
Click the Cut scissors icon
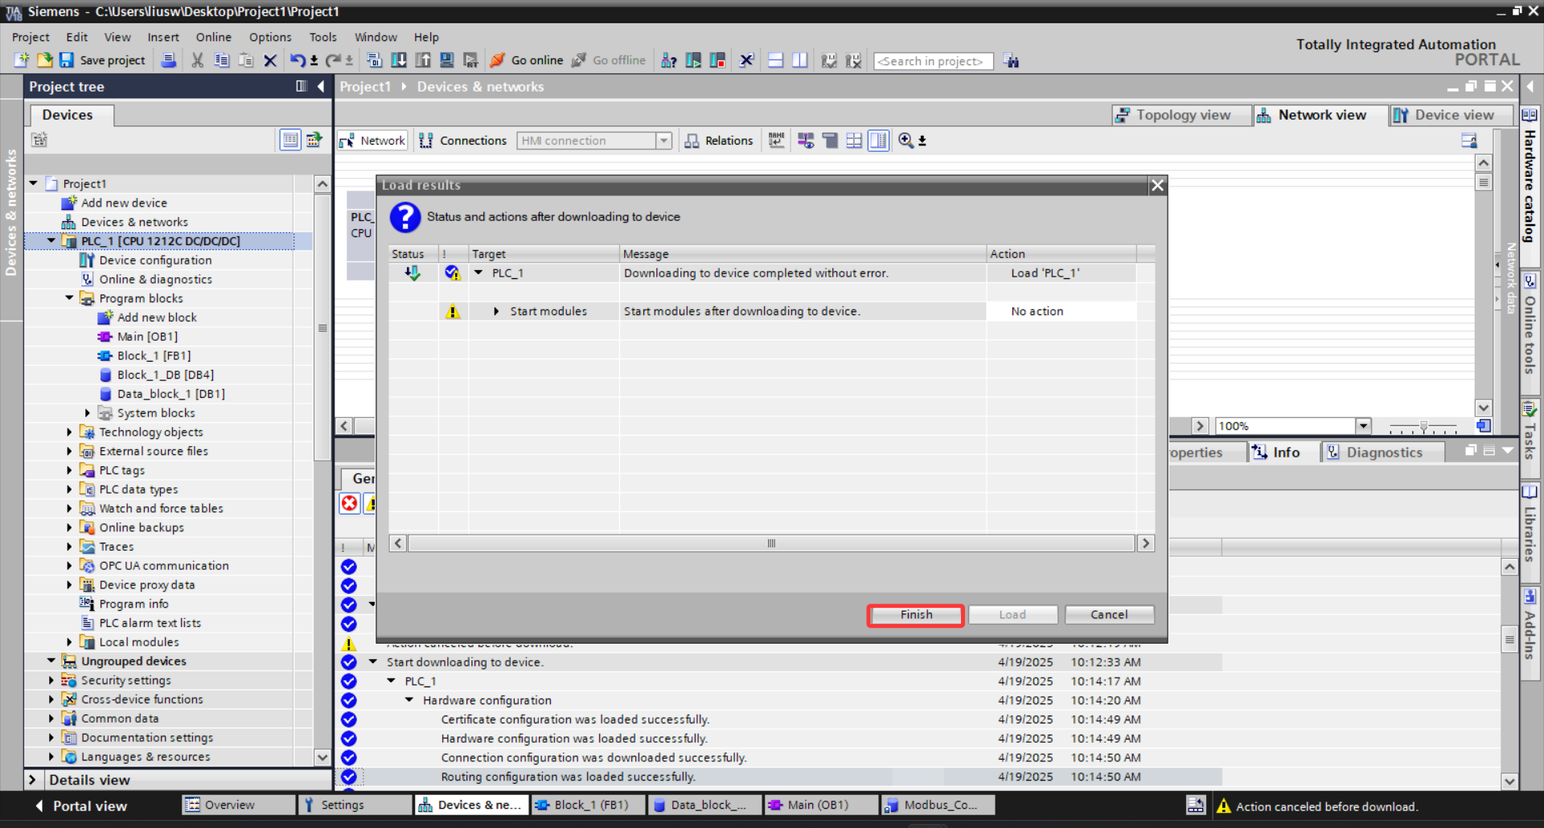point(197,60)
